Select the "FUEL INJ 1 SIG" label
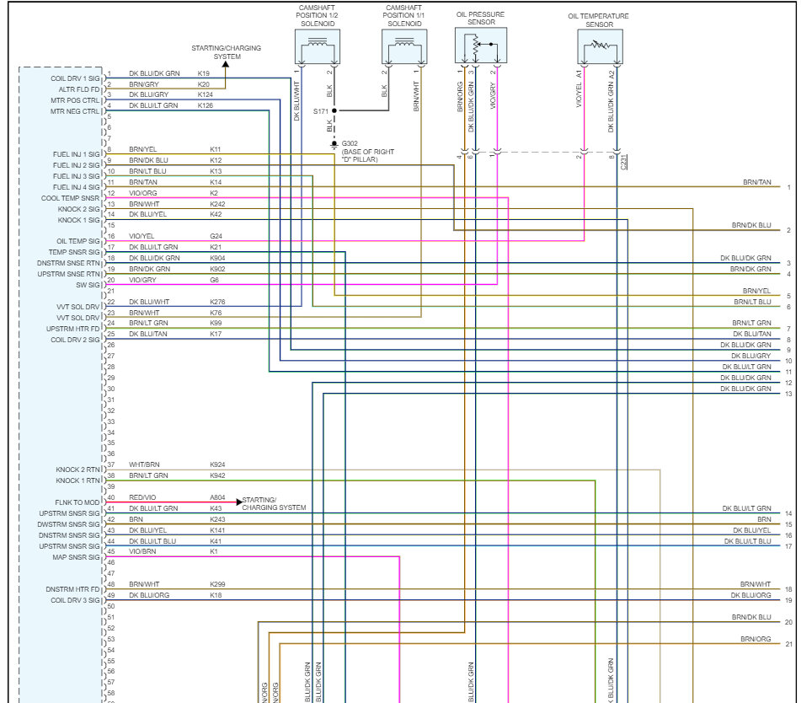The height and width of the screenshot is (703, 801). (77, 154)
